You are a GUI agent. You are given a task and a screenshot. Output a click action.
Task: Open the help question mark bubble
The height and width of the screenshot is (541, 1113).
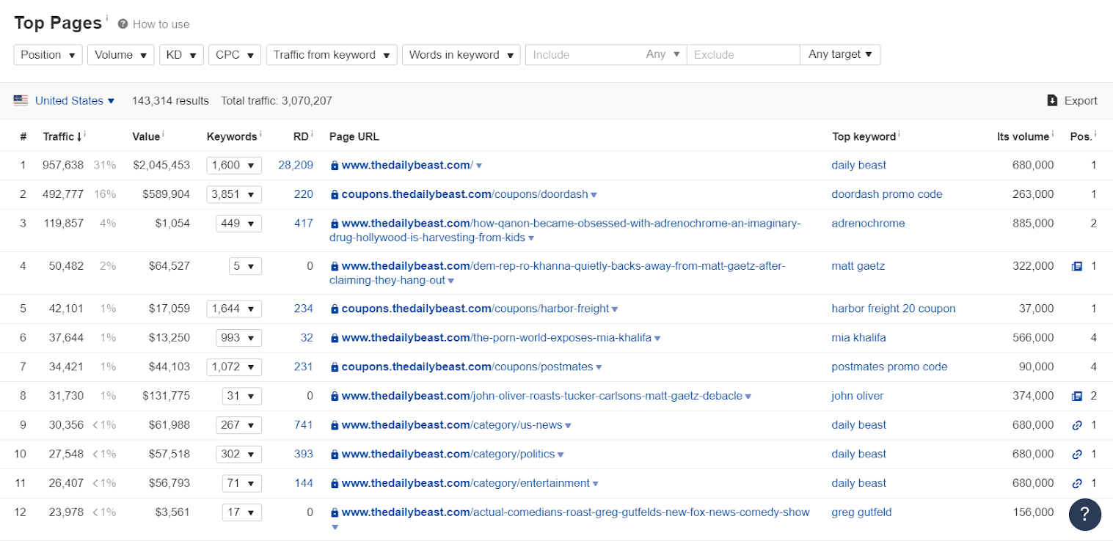(1084, 515)
